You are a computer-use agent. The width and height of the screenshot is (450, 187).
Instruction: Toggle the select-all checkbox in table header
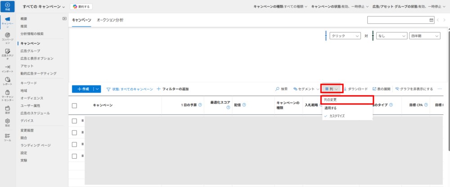point(75,105)
